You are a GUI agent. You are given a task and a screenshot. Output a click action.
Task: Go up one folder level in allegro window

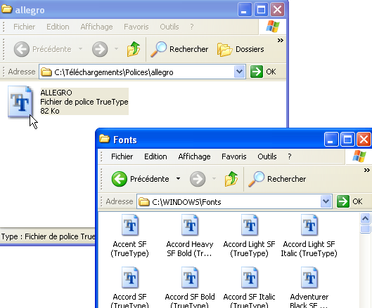click(x=134, y=49)
